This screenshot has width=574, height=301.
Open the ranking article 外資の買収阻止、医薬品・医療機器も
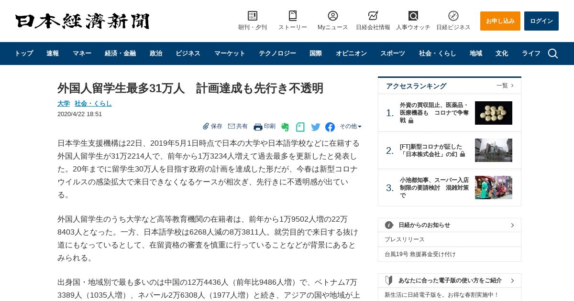click(434, 113)
